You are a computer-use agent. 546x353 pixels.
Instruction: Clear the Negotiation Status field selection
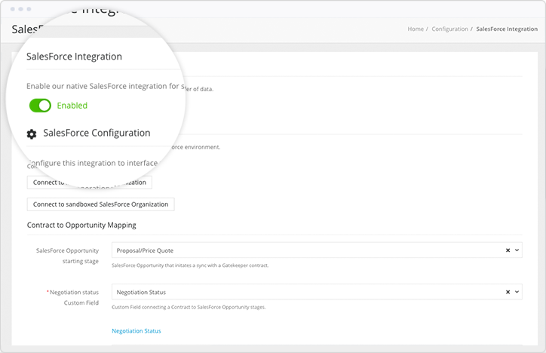click(508, 292)
